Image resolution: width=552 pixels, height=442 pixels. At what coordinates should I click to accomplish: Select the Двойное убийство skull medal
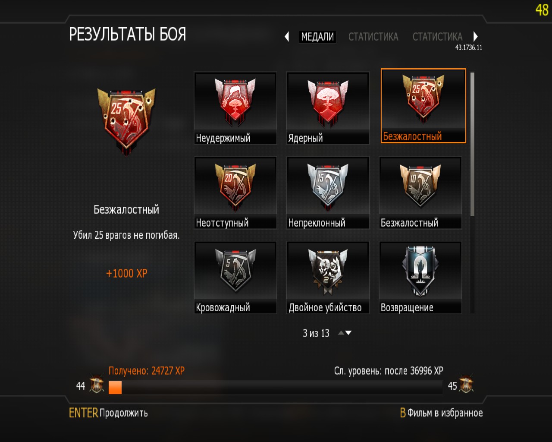pos(328,277)
